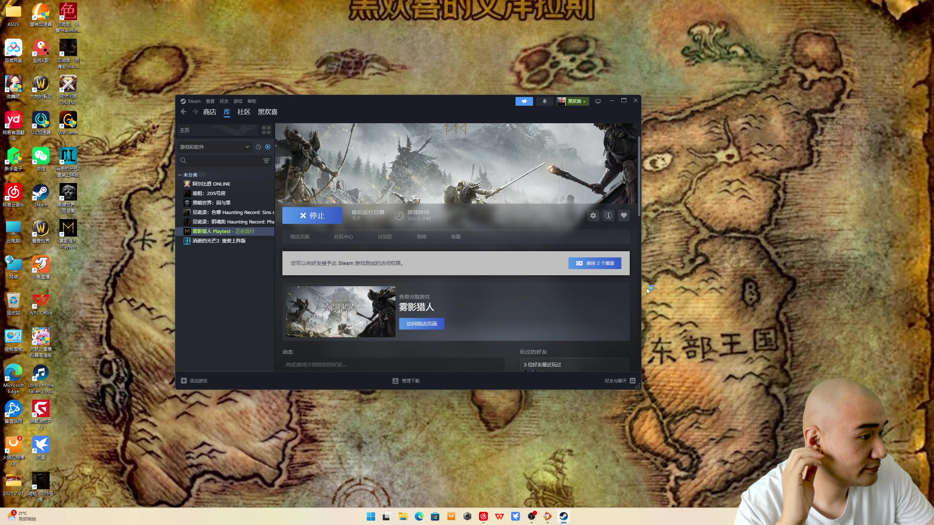Open the Steam menu

(x=194, y=101)
